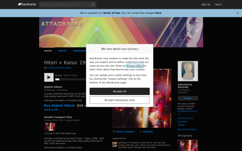
Task: Focus the artist, album, or track search field
Action: [68, 4]
